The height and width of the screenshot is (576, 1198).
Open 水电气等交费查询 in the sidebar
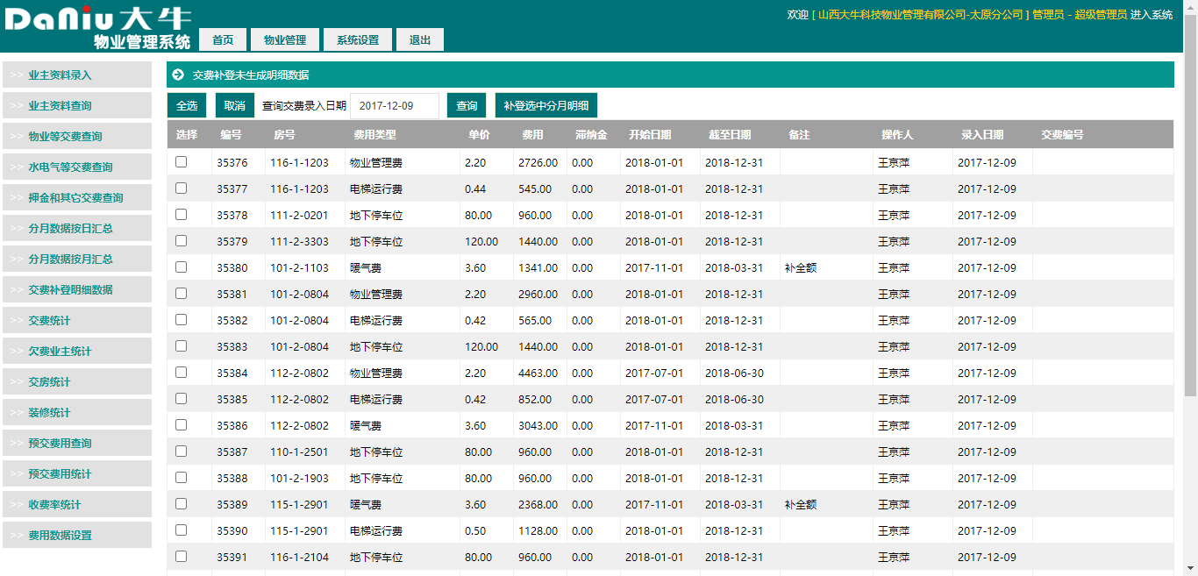pyautogui.click(x=76, y=167)
